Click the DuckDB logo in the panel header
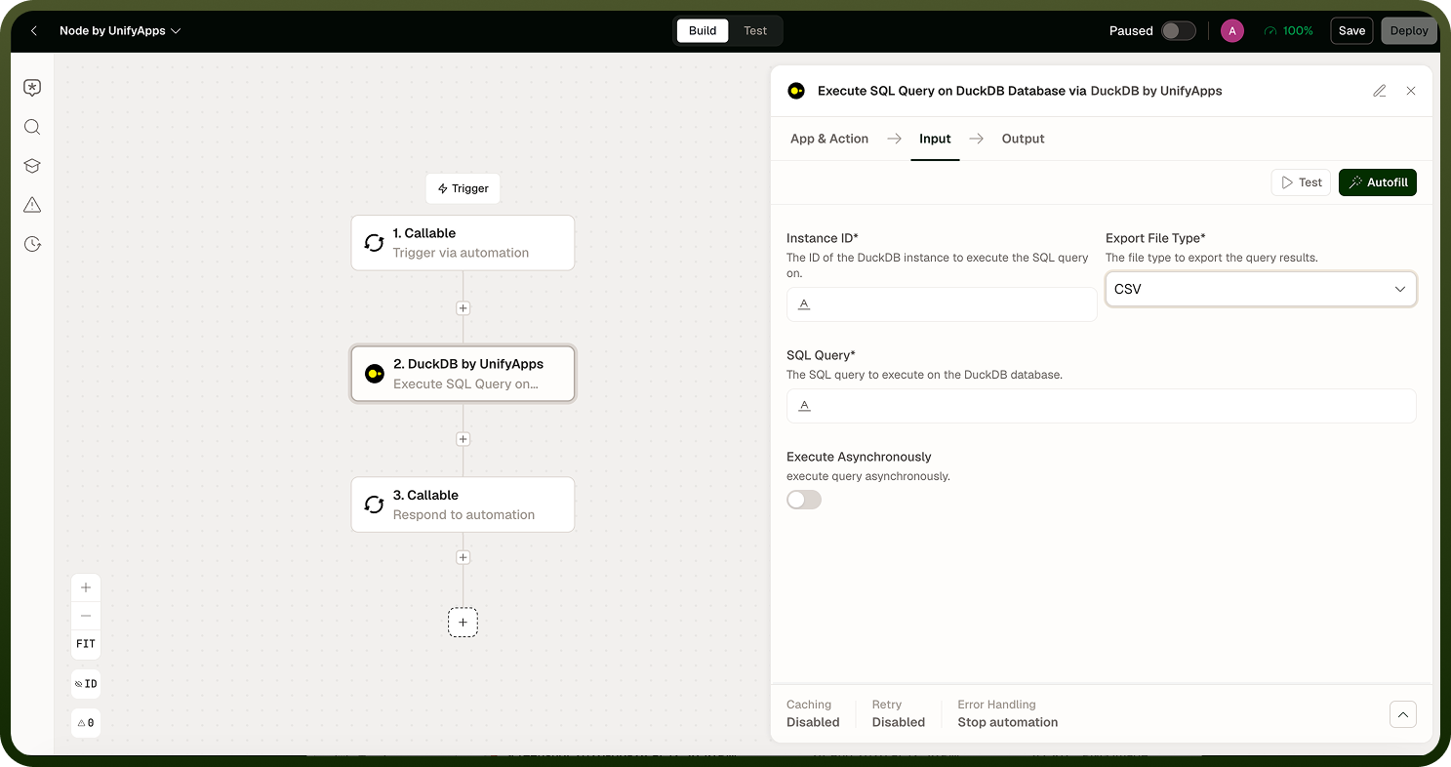 click(x=796, y=91)
